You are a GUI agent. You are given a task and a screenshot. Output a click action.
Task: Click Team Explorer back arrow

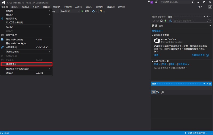point(154,21)
